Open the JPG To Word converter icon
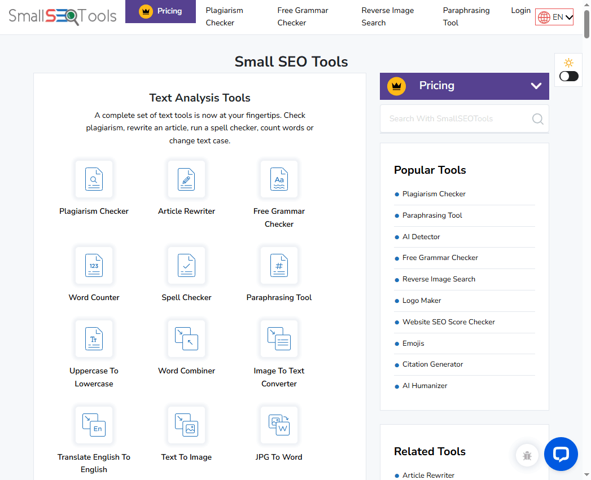Image resolution: width=591 pixels, height=480 pixels. point(279,425)
